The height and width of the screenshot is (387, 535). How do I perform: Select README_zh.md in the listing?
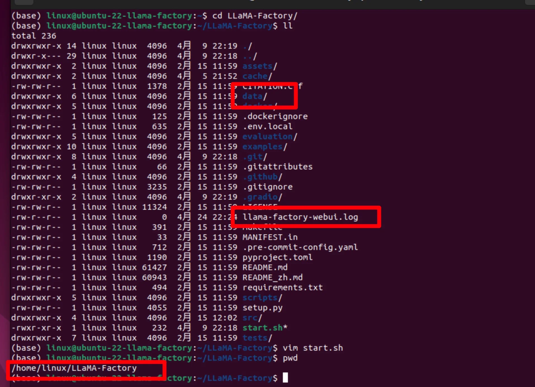coord(273,277)
